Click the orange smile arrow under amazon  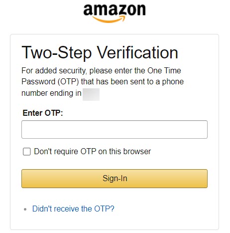point(109,19)
